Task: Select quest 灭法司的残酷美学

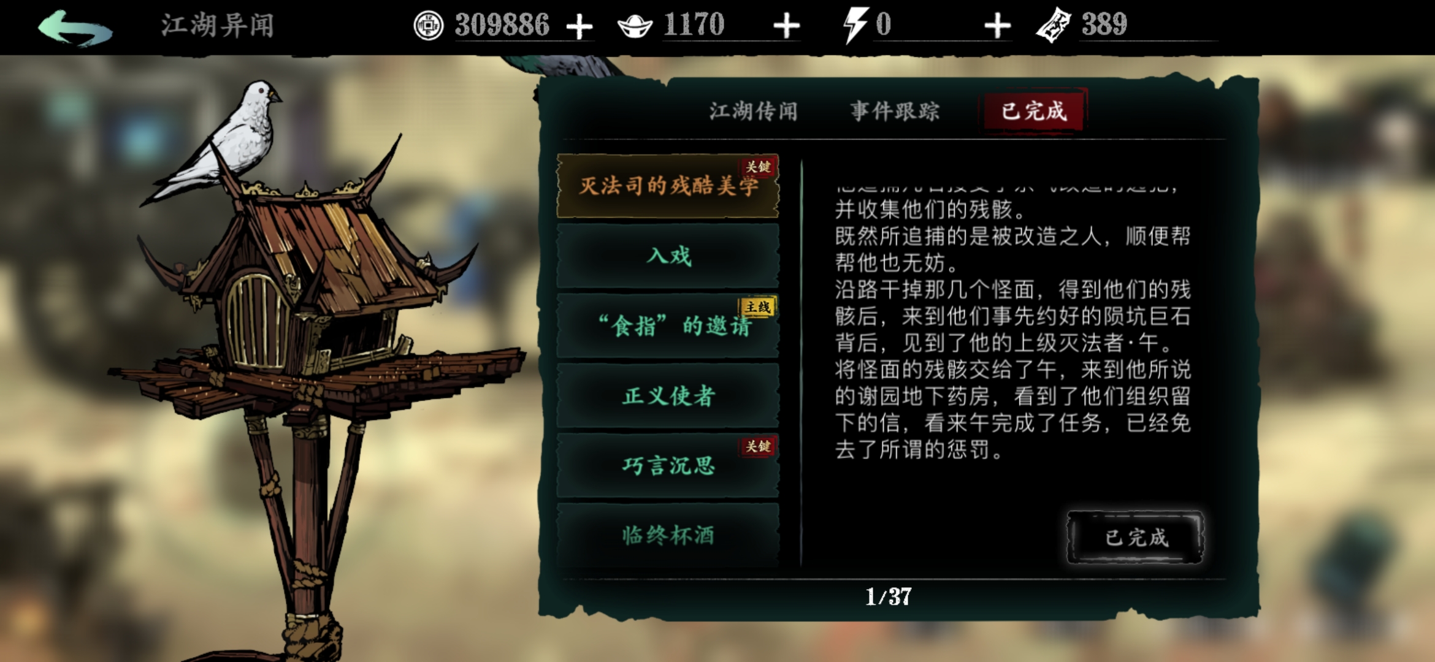Action: tap(668, 186)
